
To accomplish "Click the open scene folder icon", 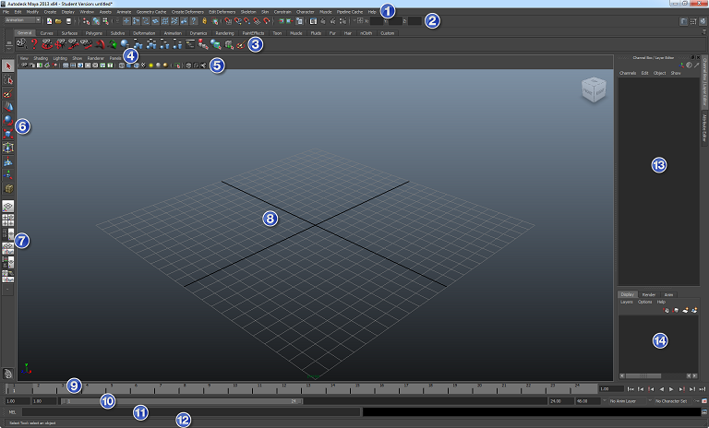I will point(57,20).
